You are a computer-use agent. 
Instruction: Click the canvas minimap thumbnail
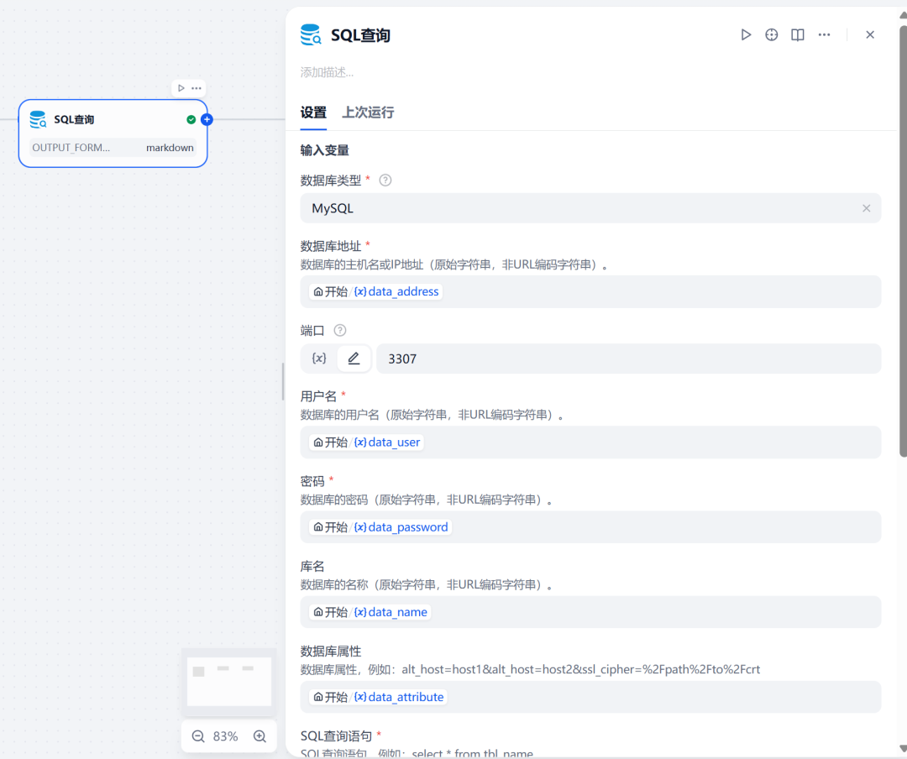click(x=229, y=681)
